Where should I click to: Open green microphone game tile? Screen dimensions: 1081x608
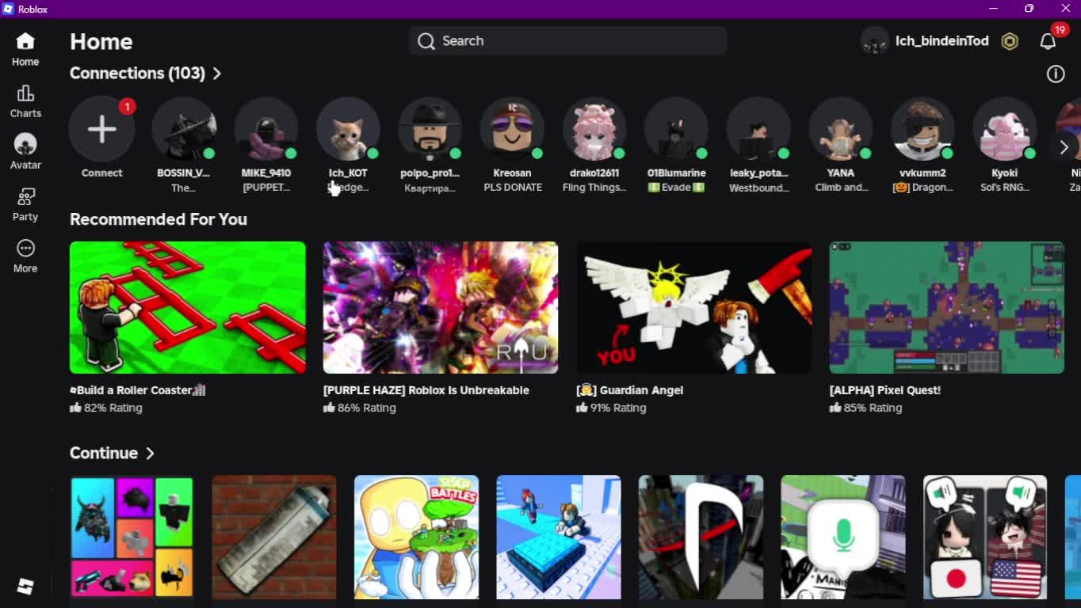843,538
